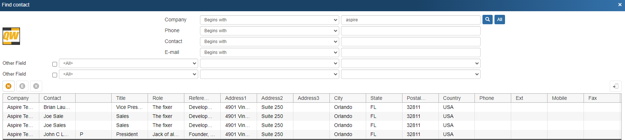Click the magnifier search button

[x=488, y=20]
